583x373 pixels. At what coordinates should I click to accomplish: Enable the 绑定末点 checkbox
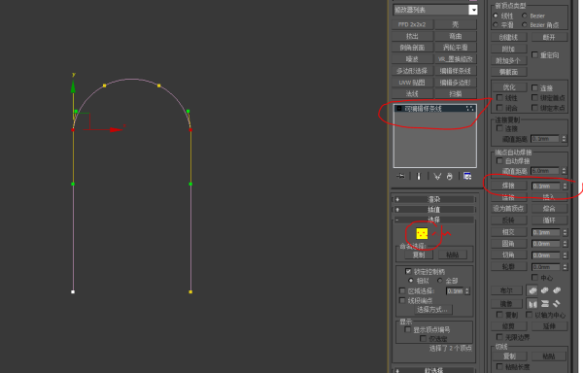tap(534, 108)
